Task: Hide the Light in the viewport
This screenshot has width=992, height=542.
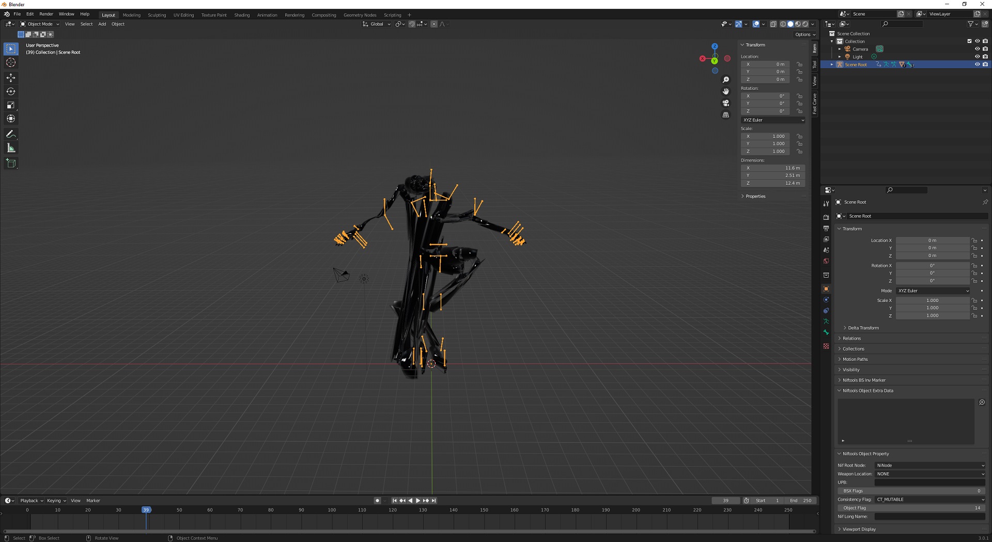Action: 977,57
